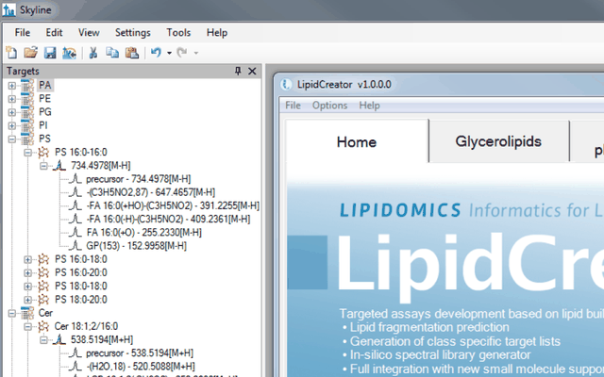Click the Import Results toolbar icon
Viewport: 604px width, 377px height.
[x=69, y=53]
